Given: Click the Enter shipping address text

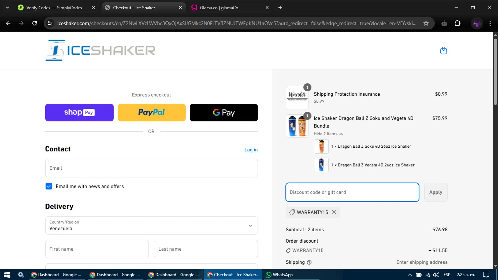Looking at the screenshot, I should click(x=422, y=262).
